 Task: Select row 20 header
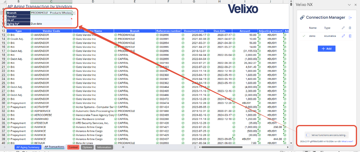tap(3, 63)
